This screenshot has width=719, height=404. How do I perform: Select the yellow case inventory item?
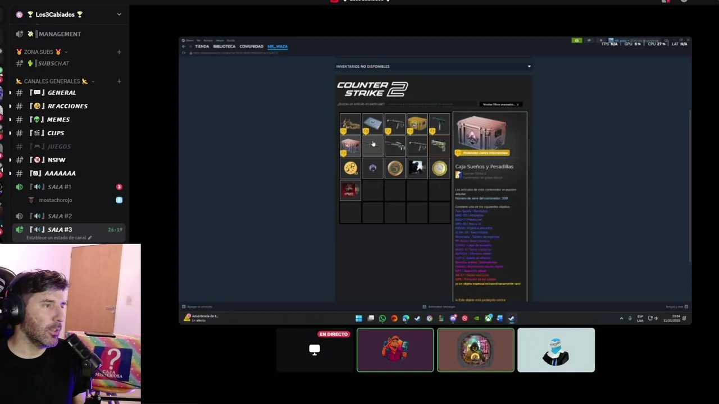(x=417, y=124)
